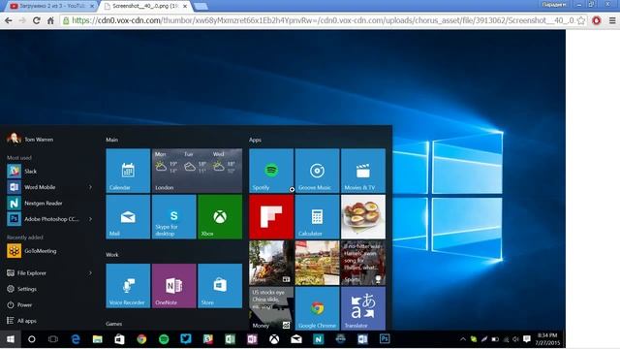
Task: Close the Screenshot png tab
Action: coord(185,6)
